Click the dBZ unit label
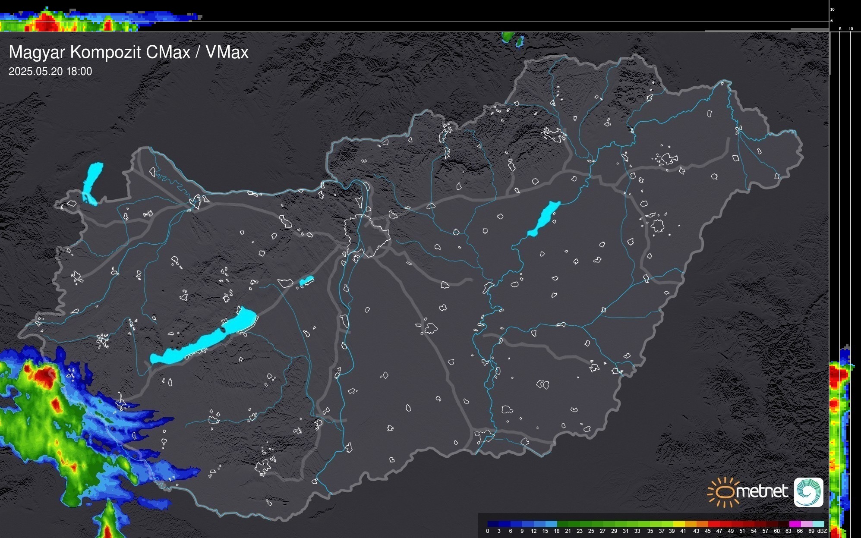This screenshot has width=861, height=538. tap(822, 531)
